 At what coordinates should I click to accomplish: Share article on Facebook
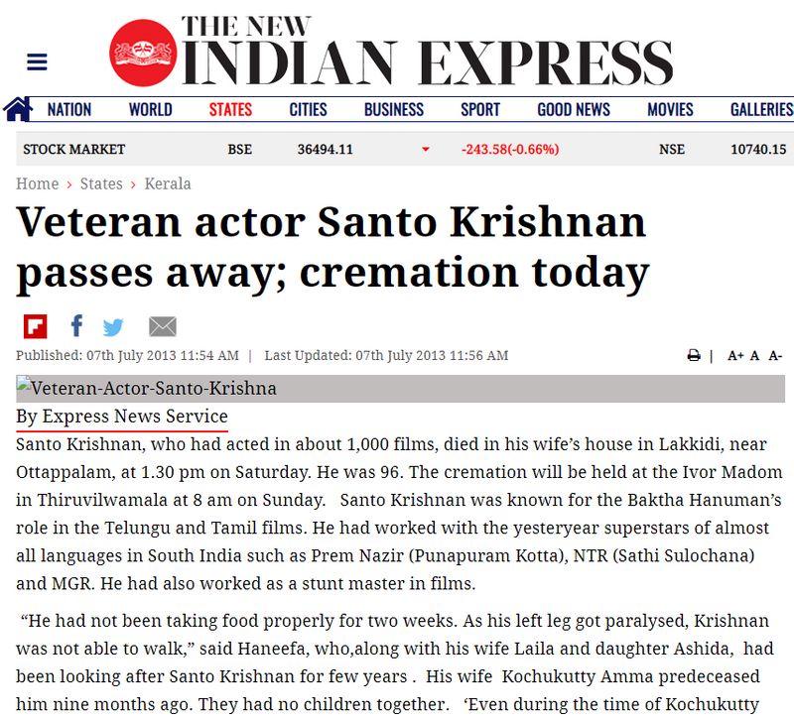(76, 326)
